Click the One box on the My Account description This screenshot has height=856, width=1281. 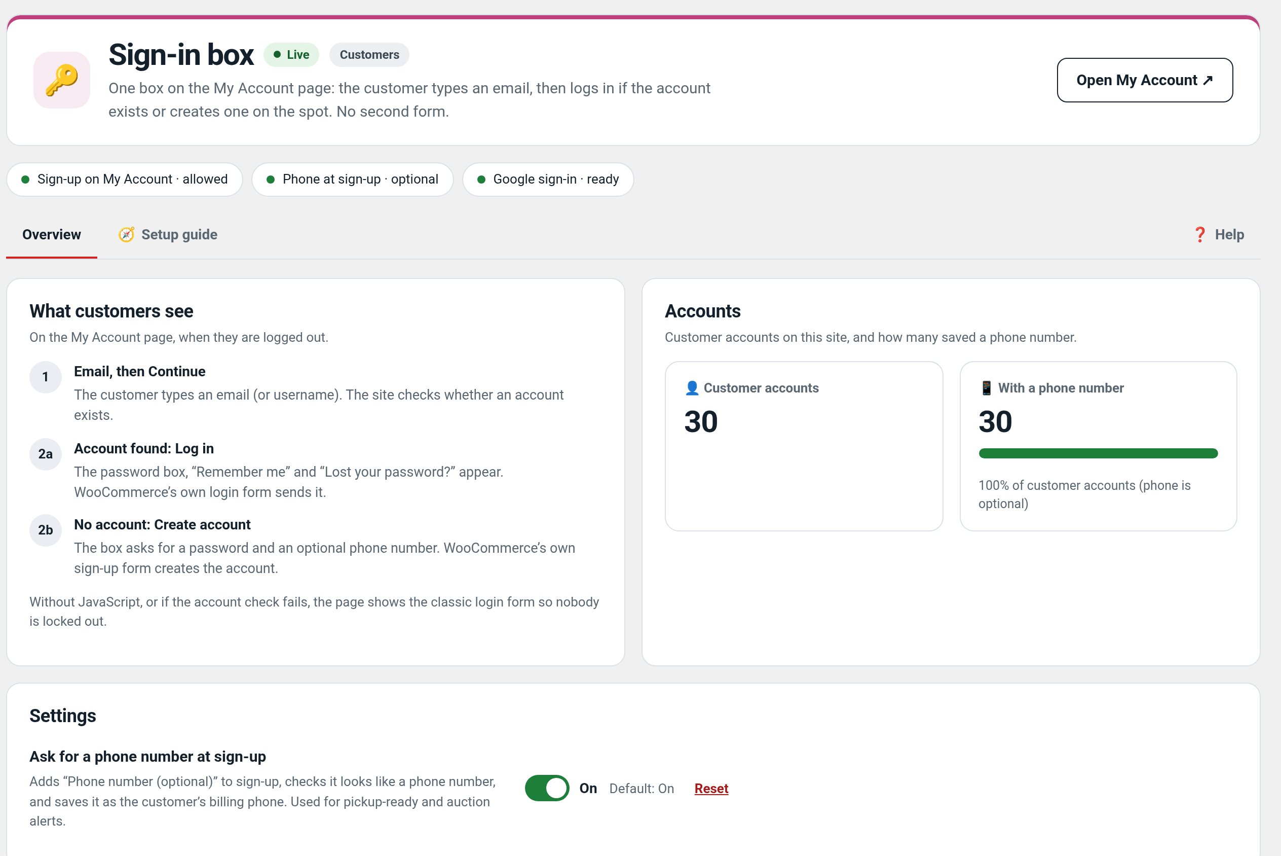point(409,100)
